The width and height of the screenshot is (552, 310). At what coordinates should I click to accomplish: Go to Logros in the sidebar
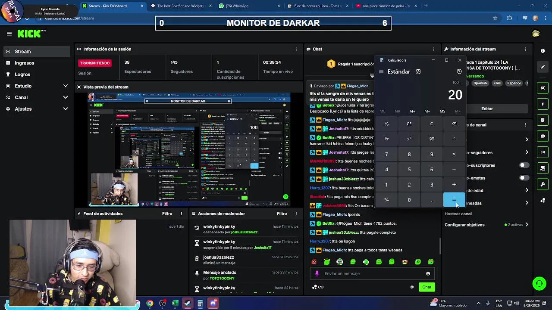(x=37, y=74)
